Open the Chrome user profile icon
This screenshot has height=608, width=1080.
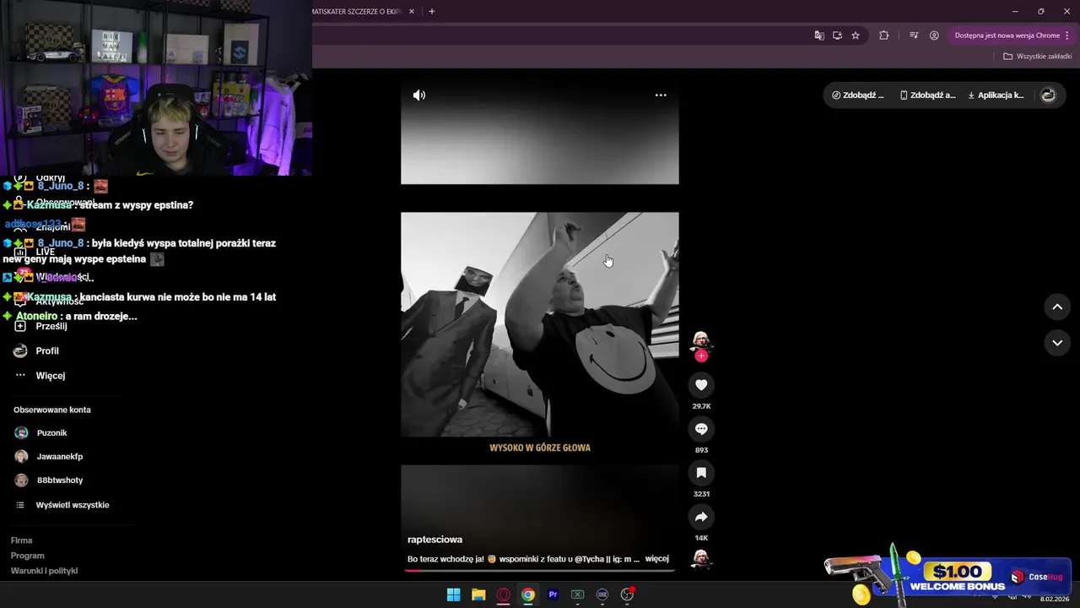(934, 35)
